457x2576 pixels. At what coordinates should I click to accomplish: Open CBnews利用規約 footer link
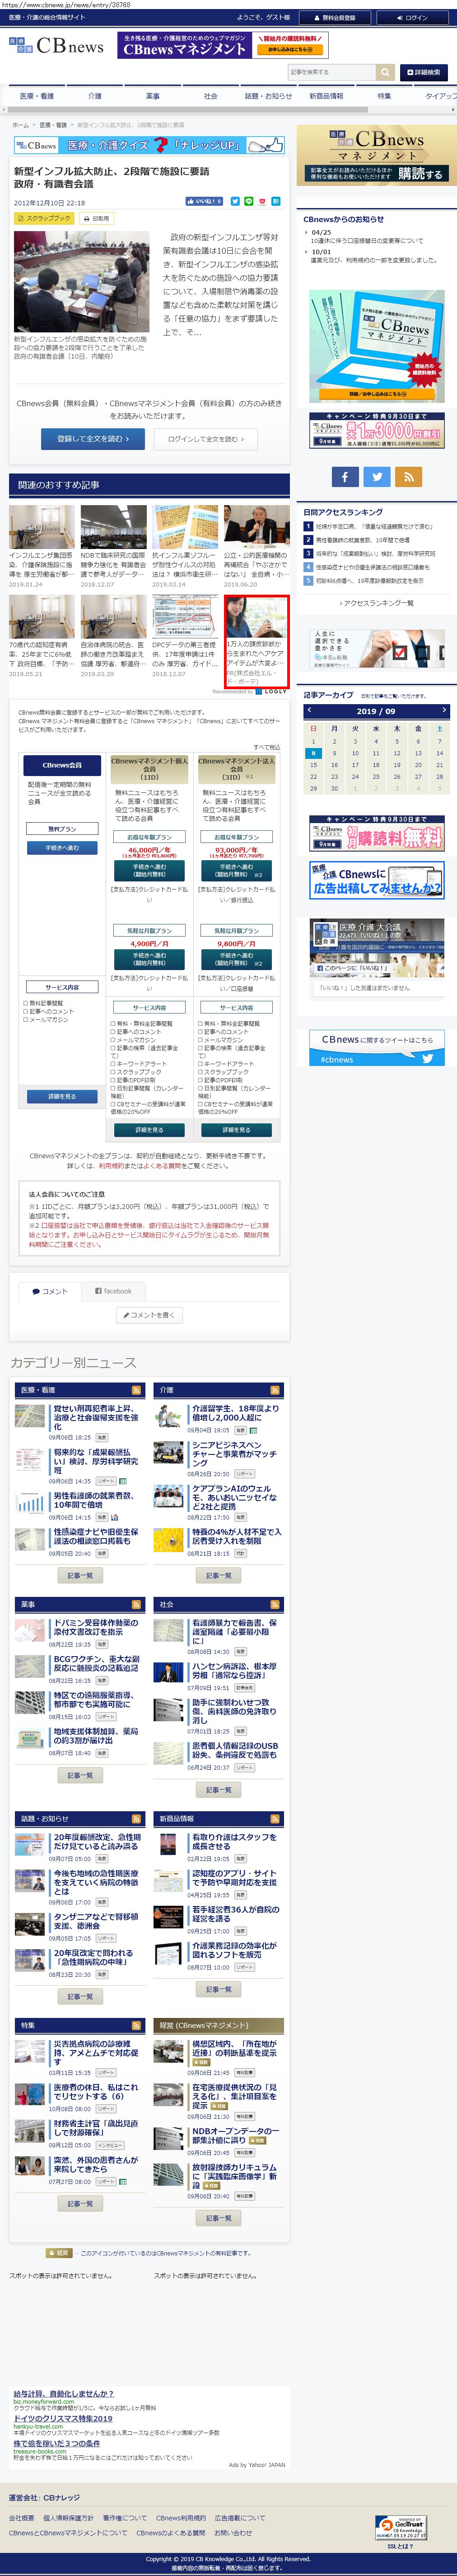(181, 2518)
